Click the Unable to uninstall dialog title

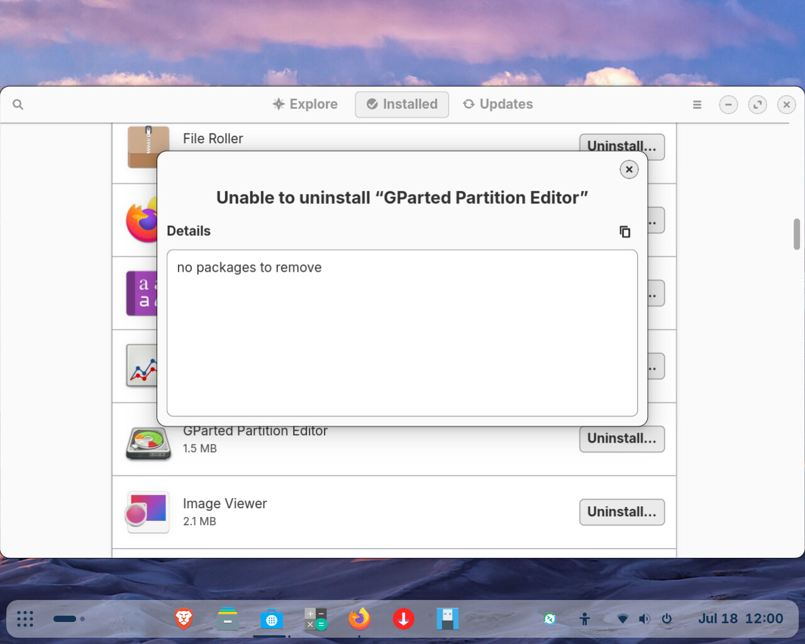[x=402, y=197]
